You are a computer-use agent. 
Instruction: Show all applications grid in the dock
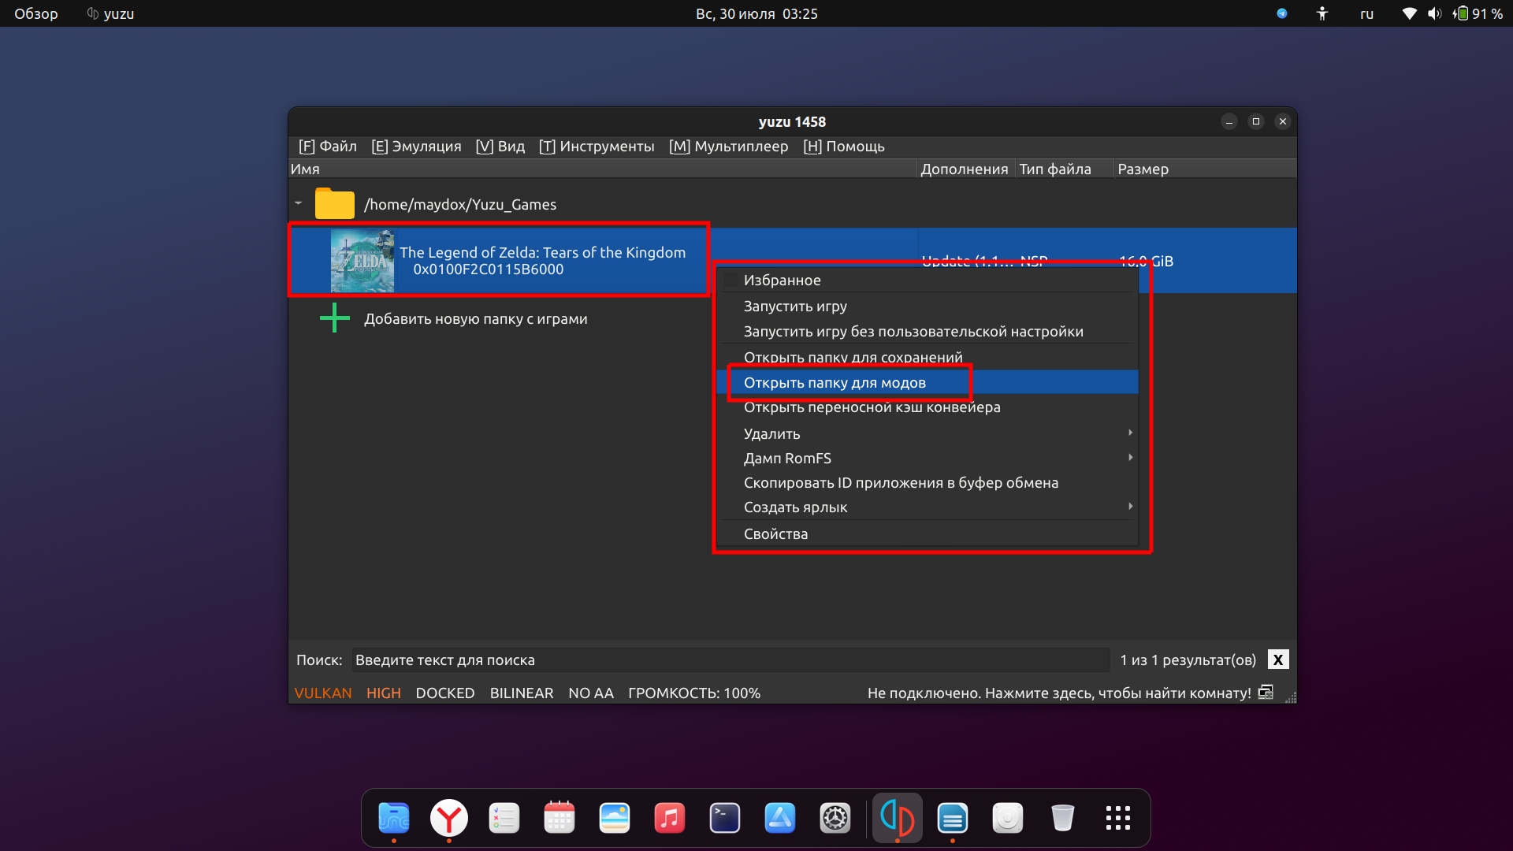click(1117, 818)
